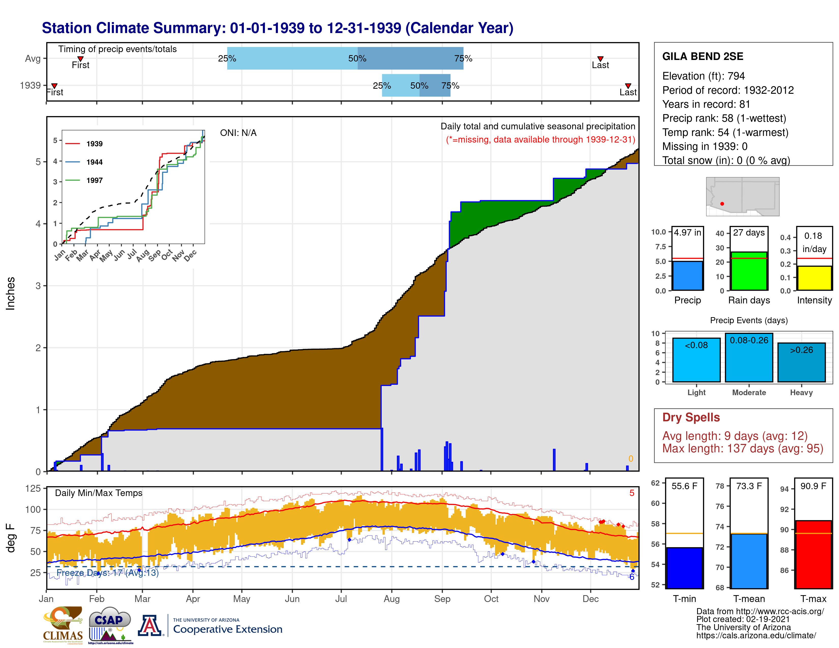Click the 1939 row 50% timing label

[x=419, y=86]
